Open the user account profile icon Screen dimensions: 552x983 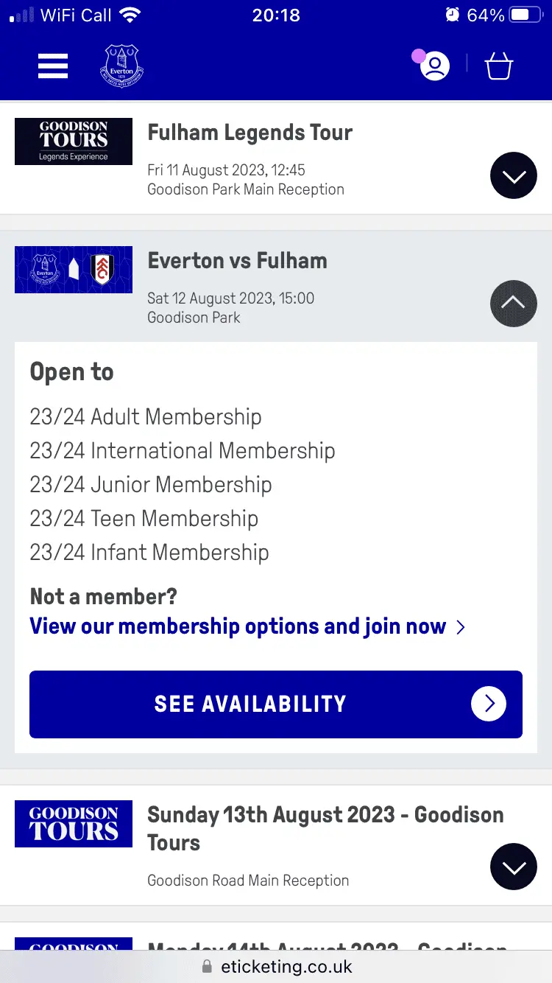[x=435, y=66]
